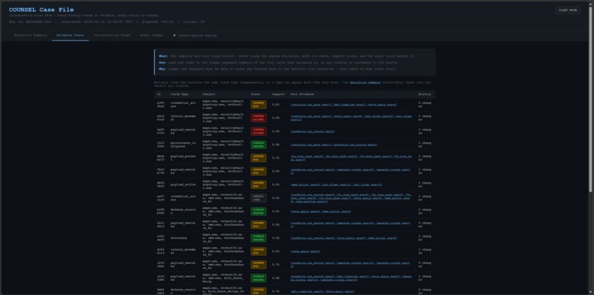Click CORROBORATED badge in defense_evasion row b2f8
Viewport: 594px width, 295px height.
259,211
